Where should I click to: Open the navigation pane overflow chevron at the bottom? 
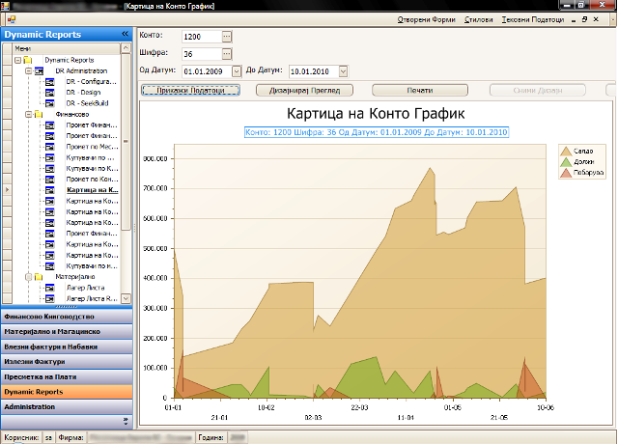point(126,422)
